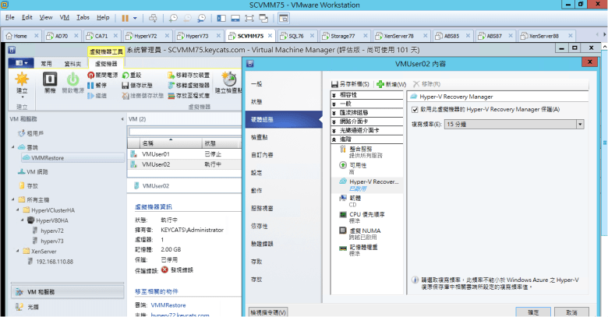Viewport: 608px width, 317px height.
Task: Toggle the Hyper-V Recovery Manager protection checkbox
Action: coord(415,109)
